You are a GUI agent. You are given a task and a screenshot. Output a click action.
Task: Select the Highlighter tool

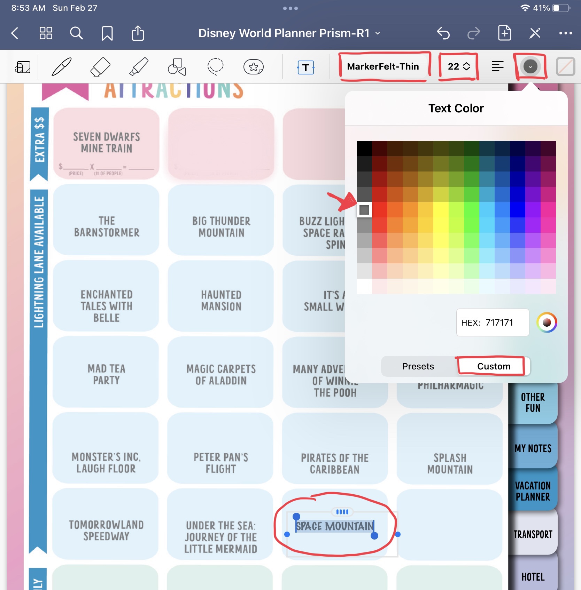(x=139, y=66)
